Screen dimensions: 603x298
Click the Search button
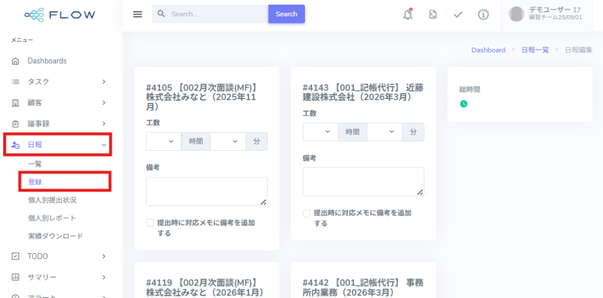pyautogui.click(x=286, y=14)
